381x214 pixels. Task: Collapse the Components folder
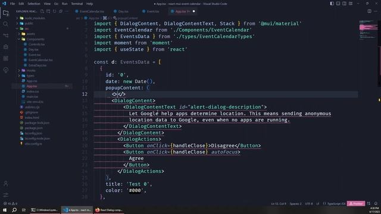19,39
